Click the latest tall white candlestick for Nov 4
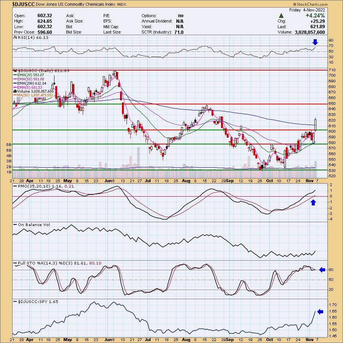 pos(316,125)
